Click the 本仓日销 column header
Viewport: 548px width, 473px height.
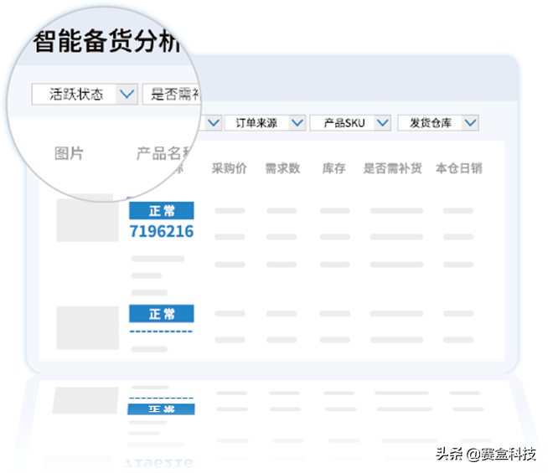(x=459, y=168)
